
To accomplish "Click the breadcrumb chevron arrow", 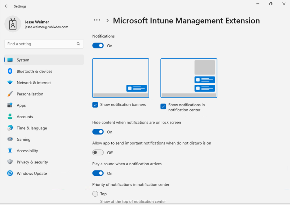I will tap(108, 21).
